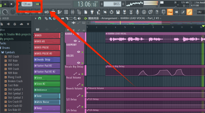
Task: Open the project info icon
Action: point(144,12)
